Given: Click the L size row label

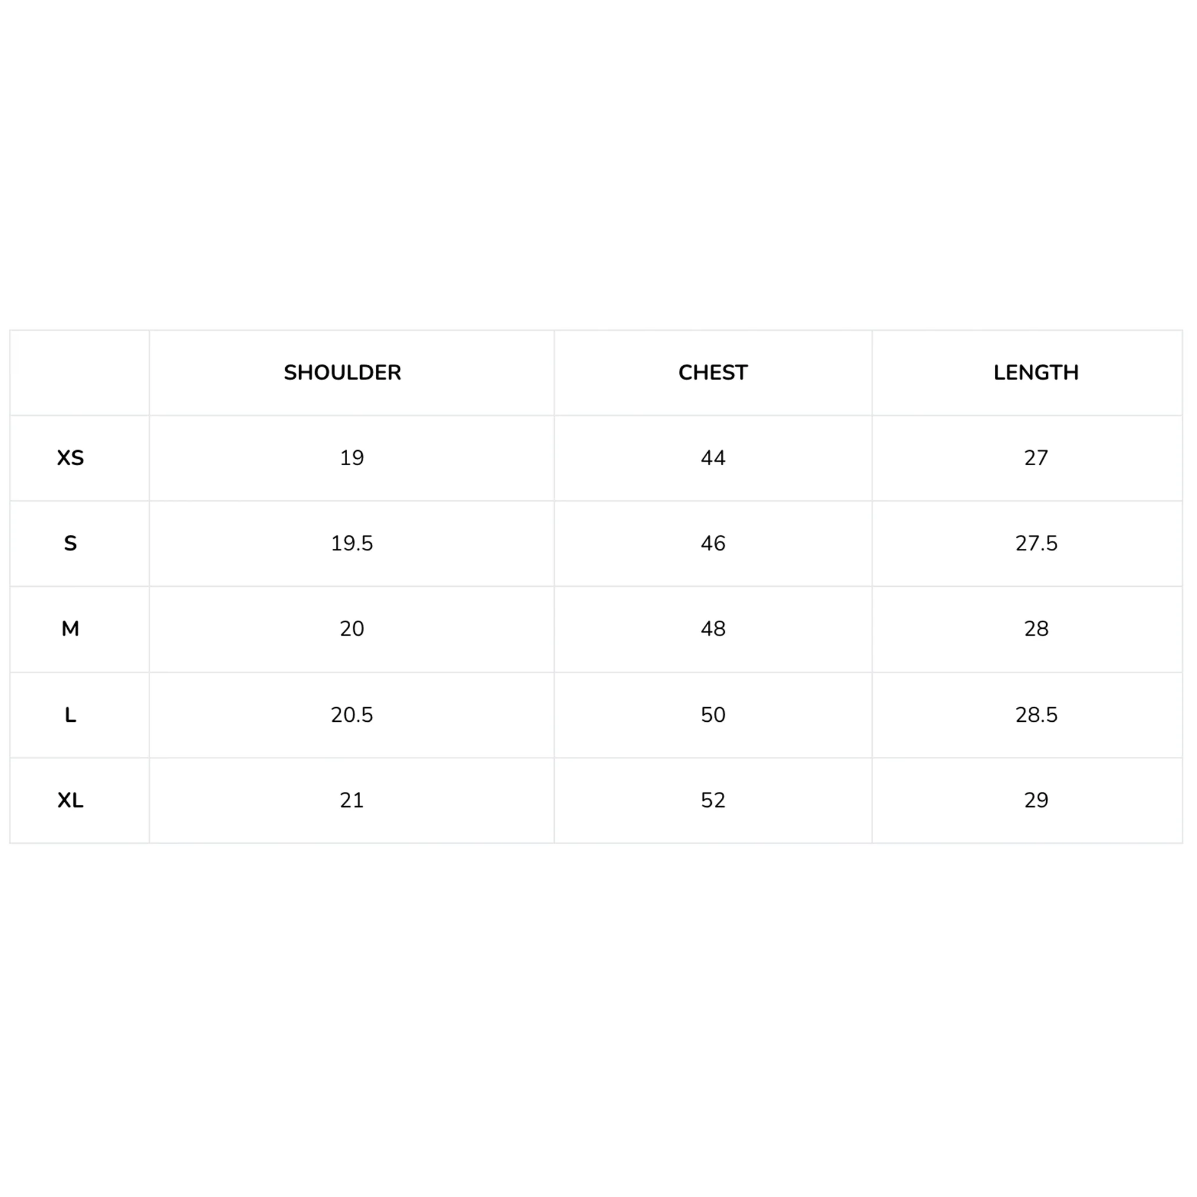Looking at the screenshot, I should (x=70, y=715).
